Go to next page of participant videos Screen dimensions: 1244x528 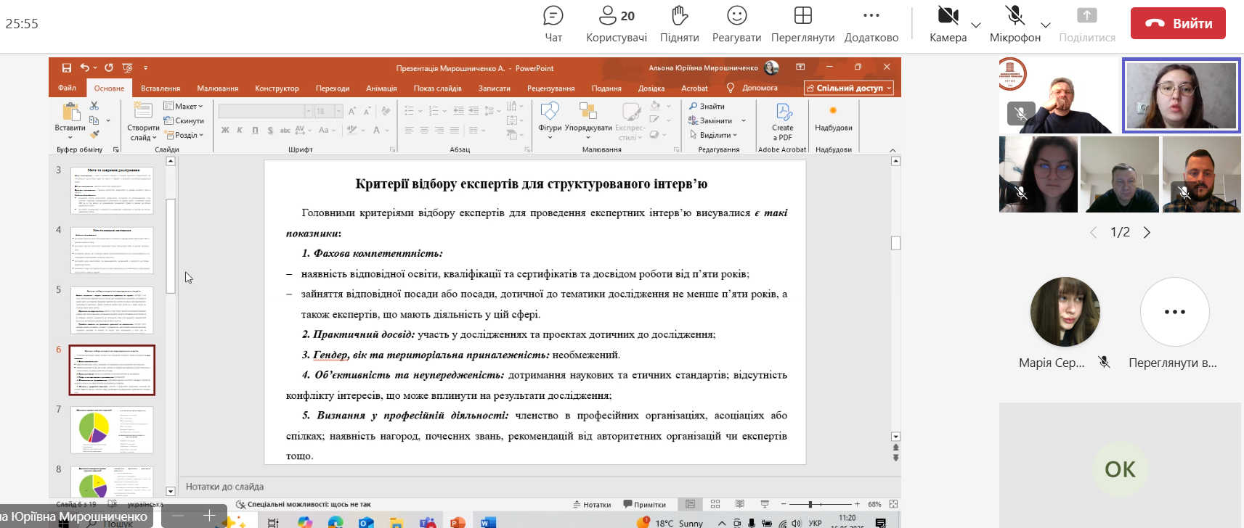pyautogui.click(x=1147, y=233)
